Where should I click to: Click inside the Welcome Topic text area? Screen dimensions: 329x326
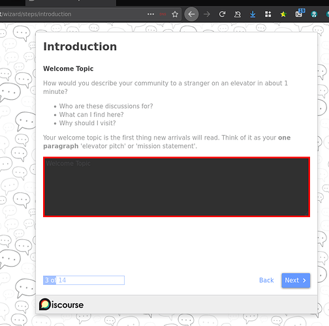coord(176,187)
